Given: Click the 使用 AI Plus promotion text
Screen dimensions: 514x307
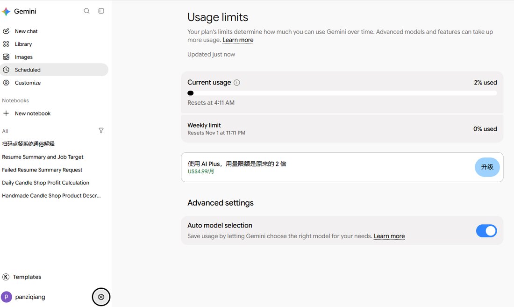Looking at the screenshot, I should (237, 164).
